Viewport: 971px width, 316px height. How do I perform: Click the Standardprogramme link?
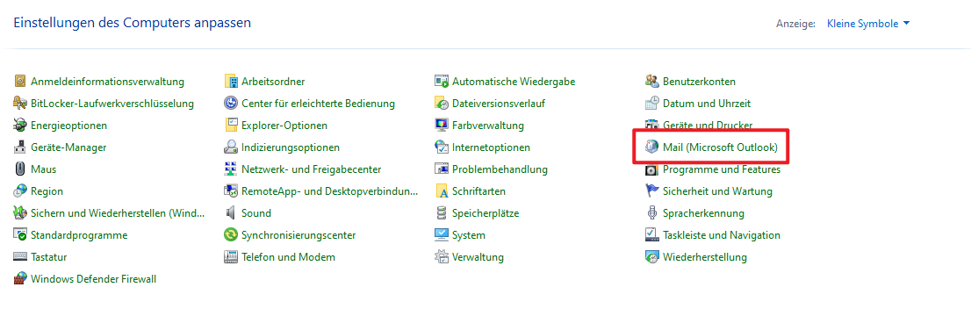79,235
